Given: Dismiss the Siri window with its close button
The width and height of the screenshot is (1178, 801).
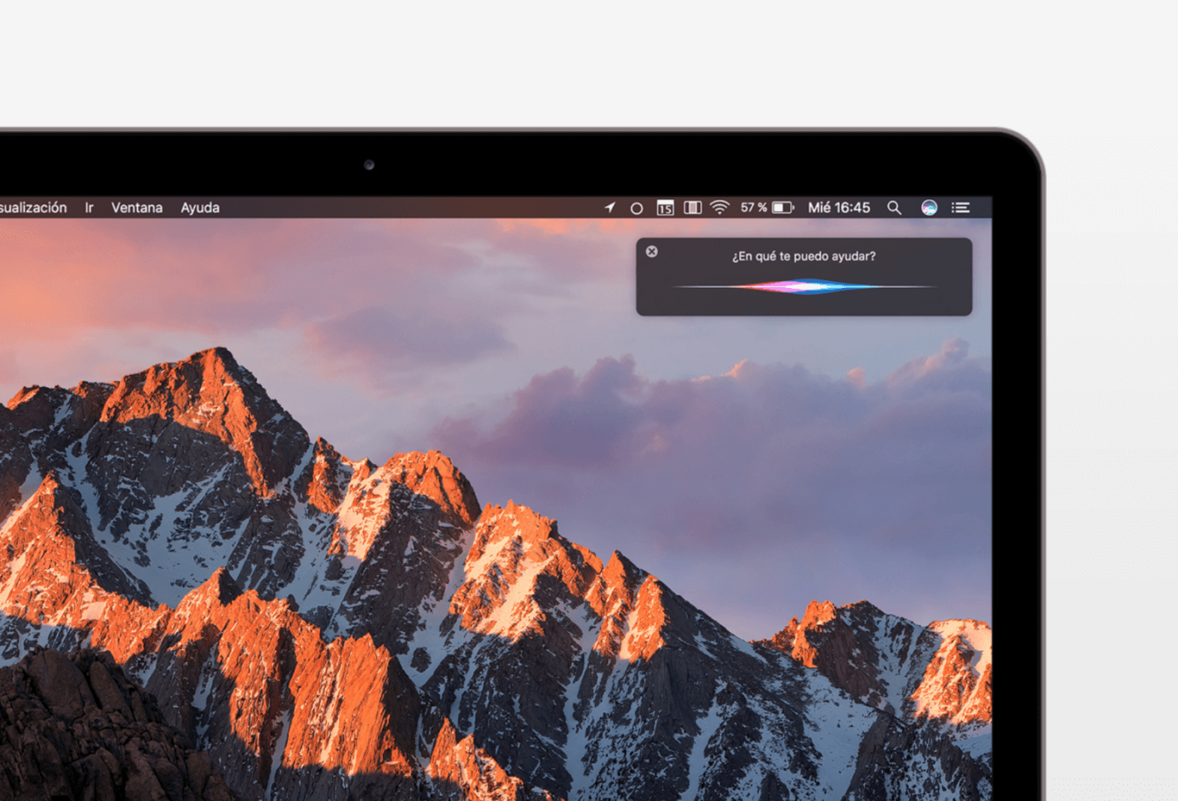Looking at the screenshot, I should pos(651,252).
